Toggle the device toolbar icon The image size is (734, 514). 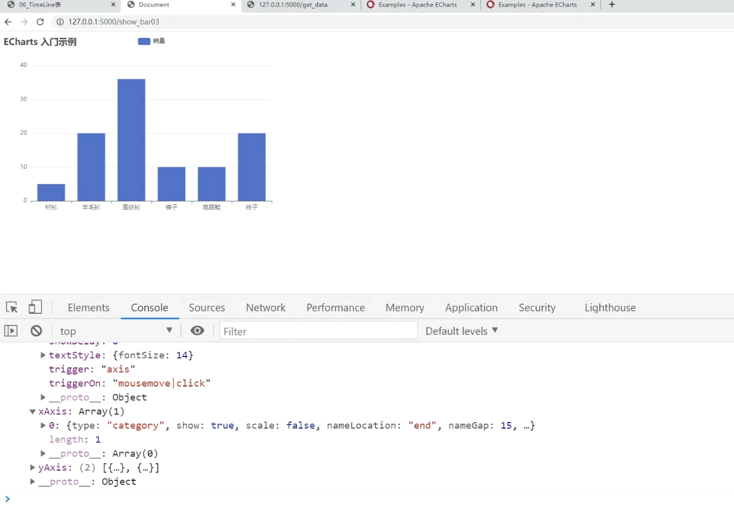click(35, 307)
